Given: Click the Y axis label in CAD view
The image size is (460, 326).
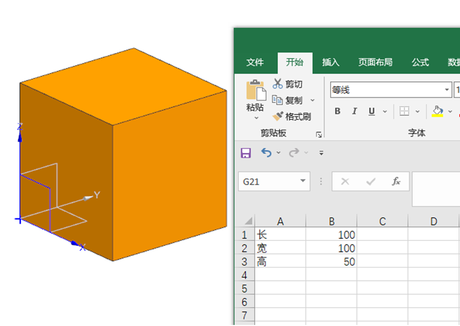Looking at the screenshot, I should coord(97,195).
